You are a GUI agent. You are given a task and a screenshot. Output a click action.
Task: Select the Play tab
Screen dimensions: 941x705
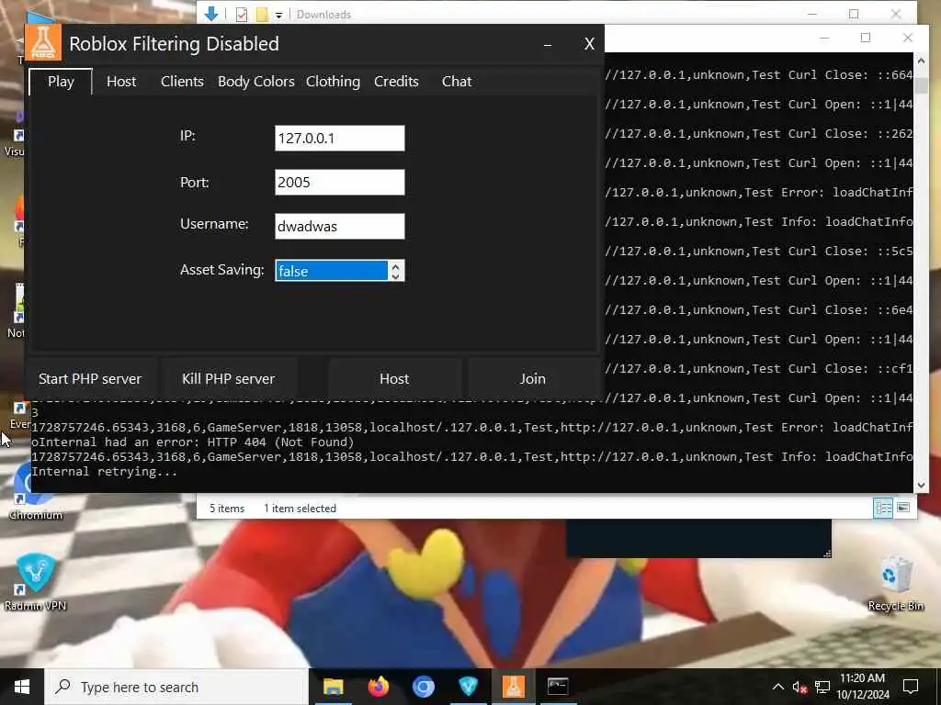(x=61, y=82)
